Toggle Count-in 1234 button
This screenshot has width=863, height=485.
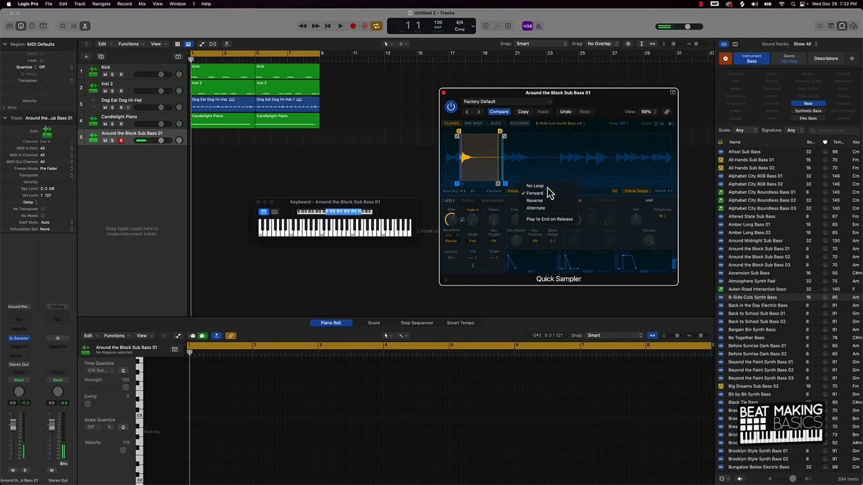tap(527, 26)
